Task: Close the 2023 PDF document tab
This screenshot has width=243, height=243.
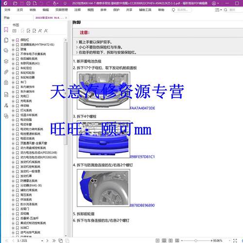Action: pyautogui.click(x=66, y=18)
